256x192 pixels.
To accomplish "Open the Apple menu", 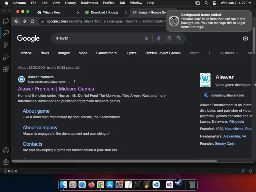I will pyautogui.click(x=6, y=3).
